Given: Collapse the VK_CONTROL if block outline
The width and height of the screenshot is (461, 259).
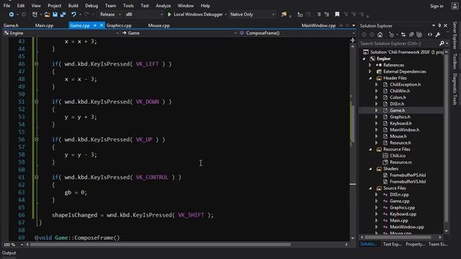Looking at the screenshot, I should tap(37, 178).
